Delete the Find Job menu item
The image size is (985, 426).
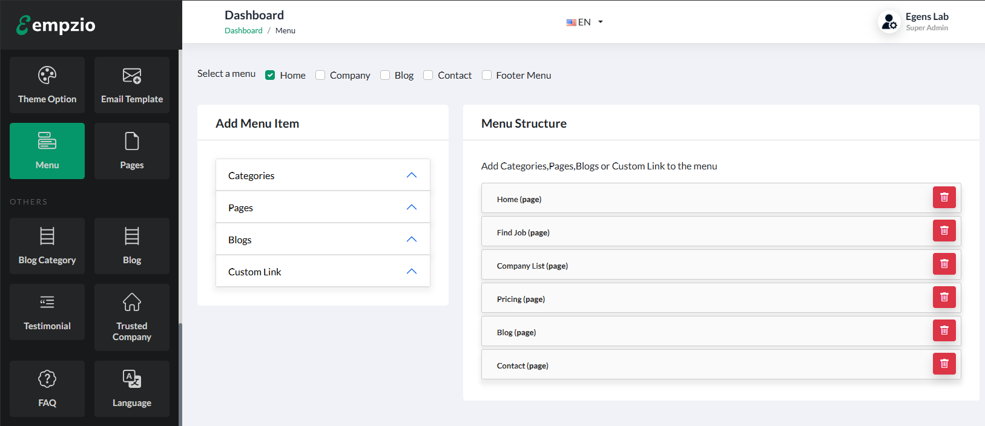click(x=944, y=231)
